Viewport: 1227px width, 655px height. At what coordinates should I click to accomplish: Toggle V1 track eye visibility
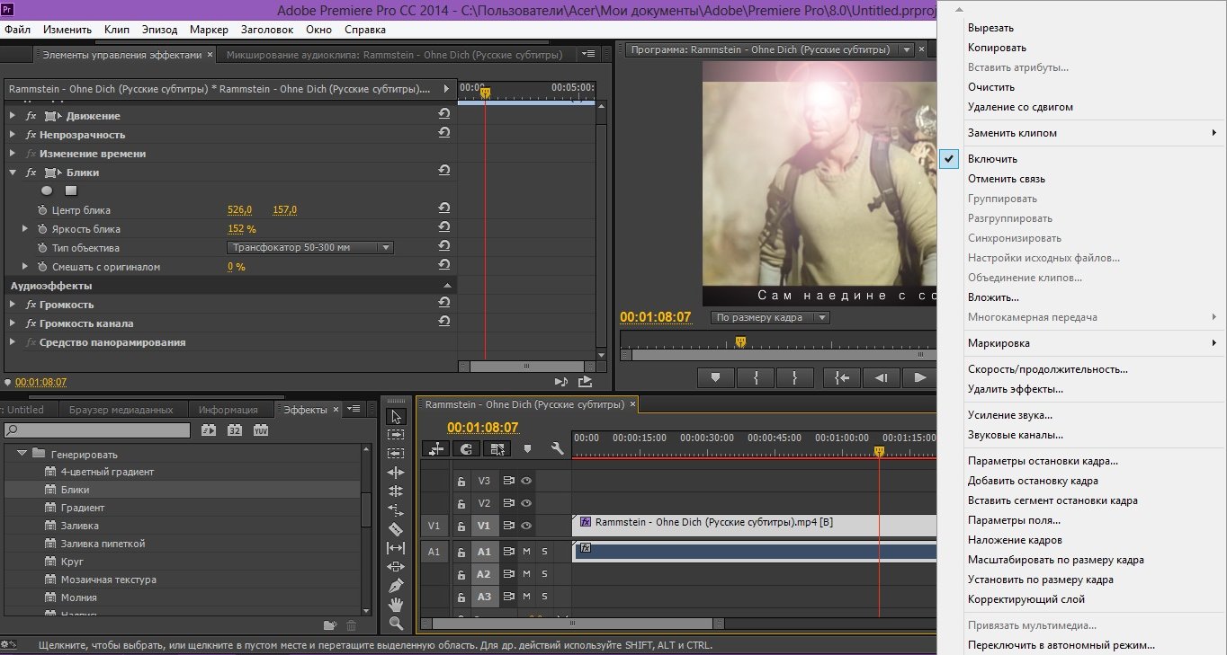(526, 526)
